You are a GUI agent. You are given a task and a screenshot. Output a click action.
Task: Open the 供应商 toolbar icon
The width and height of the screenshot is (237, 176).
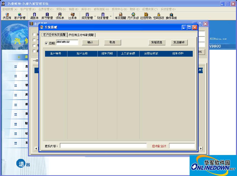point(7,16)
